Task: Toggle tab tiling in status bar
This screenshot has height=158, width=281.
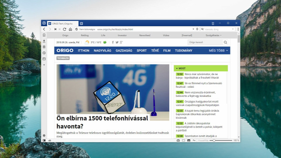Action: tap(184, 141)
